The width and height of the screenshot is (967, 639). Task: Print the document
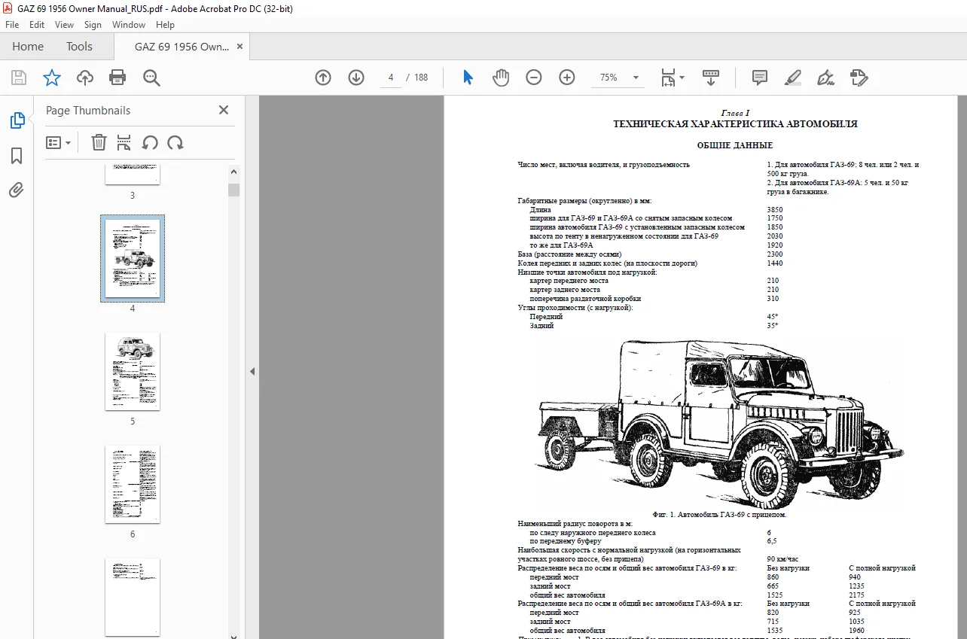click(117, 78)
